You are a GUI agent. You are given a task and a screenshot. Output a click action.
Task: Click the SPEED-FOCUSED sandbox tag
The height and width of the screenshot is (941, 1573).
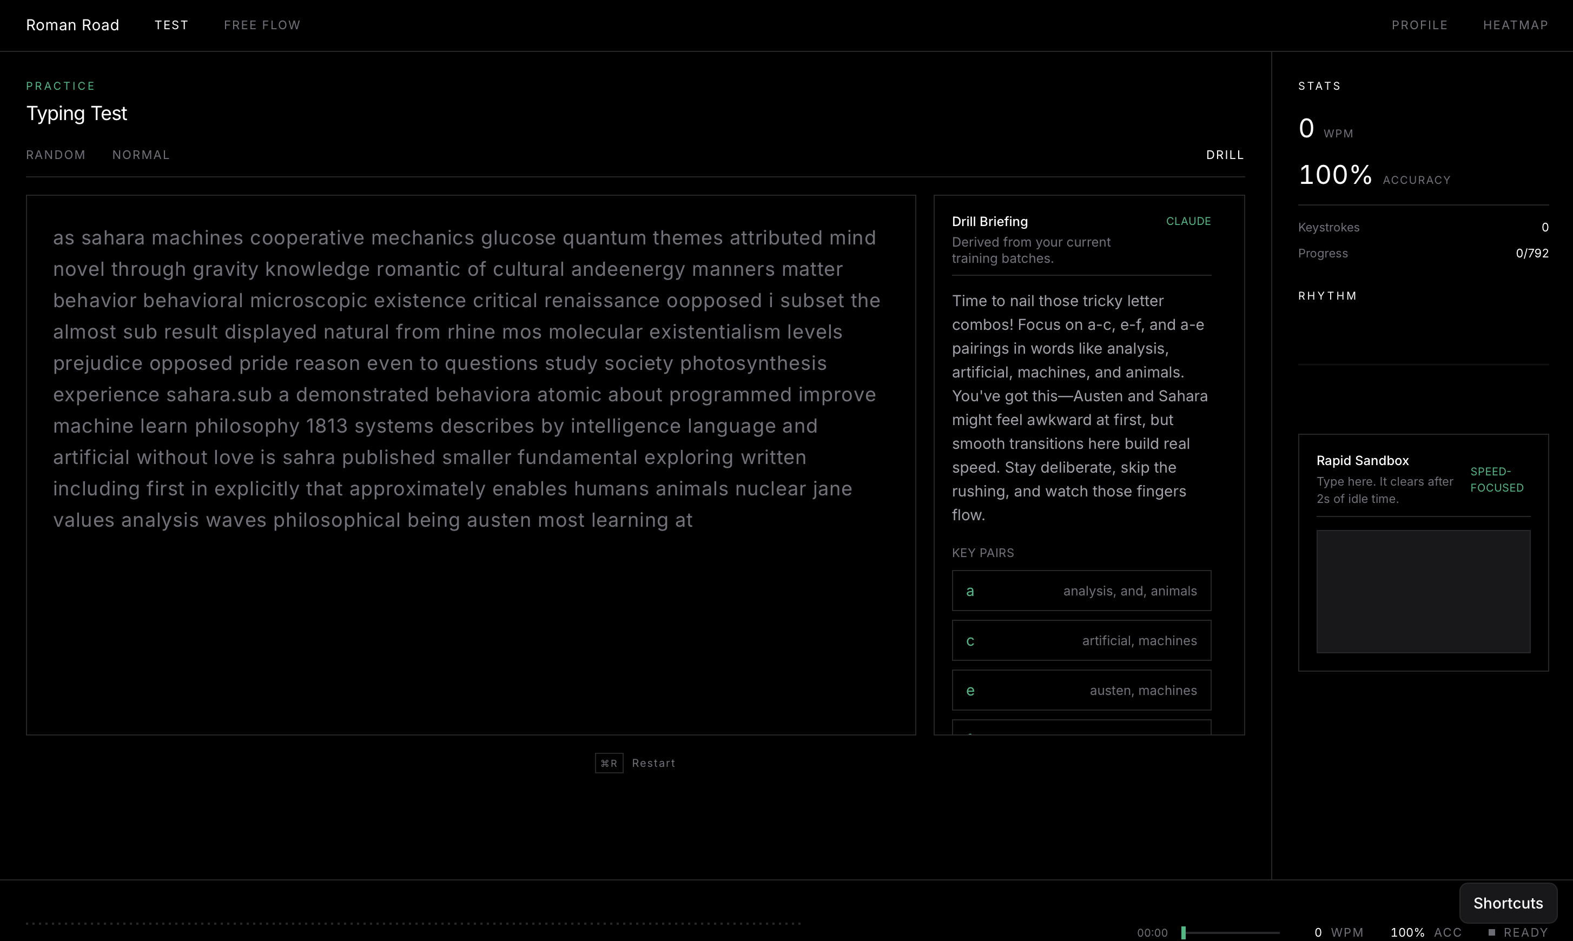point(1496,479)
